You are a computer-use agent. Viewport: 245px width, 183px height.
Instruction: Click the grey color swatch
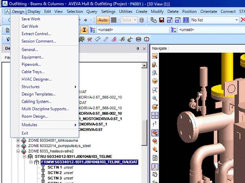(x=114, y=20)
